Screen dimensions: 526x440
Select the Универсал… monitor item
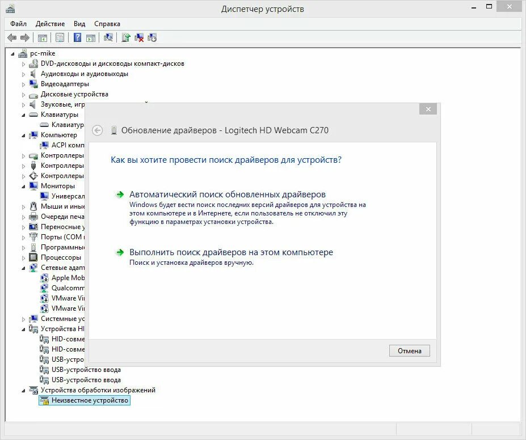[x=68, y=196]
